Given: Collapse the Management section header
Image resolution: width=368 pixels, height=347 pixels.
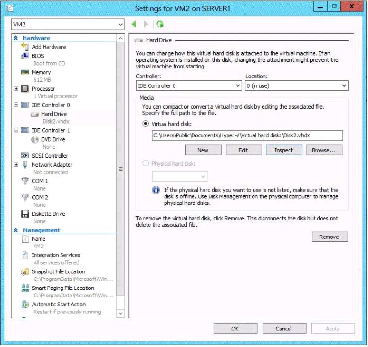Looking at the screenshot, I should coord(16,230).
